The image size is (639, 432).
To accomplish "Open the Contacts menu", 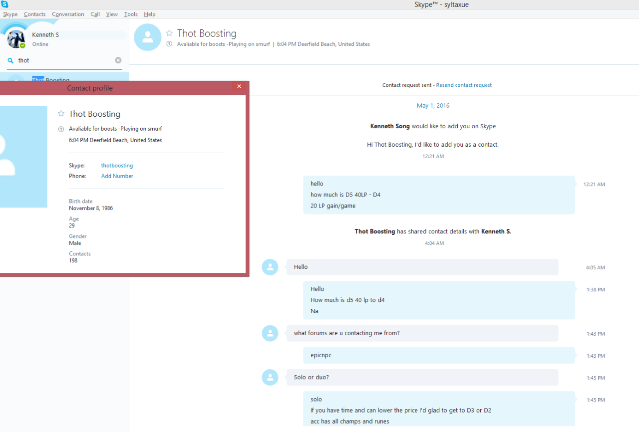I will (x=34, y=14).
